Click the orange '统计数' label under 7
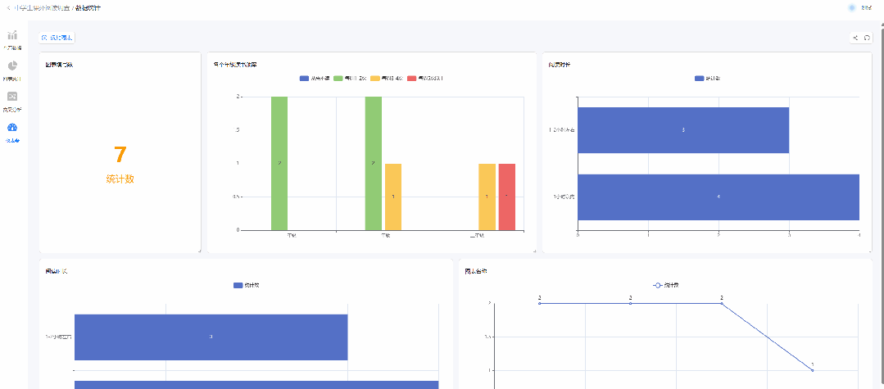 tap(120, 179)
